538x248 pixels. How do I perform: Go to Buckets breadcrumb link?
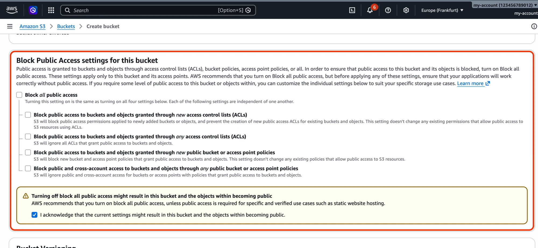[x=66, y=26]
